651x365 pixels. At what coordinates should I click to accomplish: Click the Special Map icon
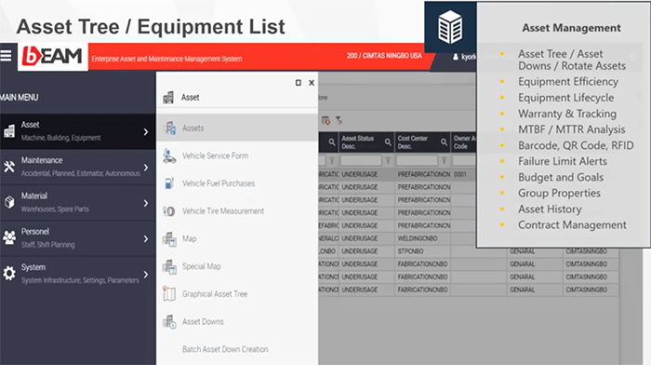169,266
